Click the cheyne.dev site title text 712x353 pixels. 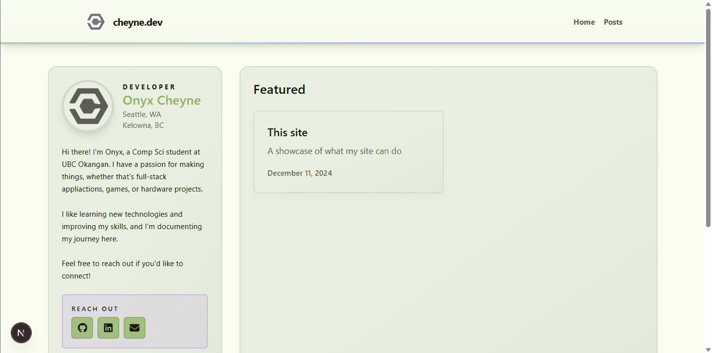[x=138, y=22]
